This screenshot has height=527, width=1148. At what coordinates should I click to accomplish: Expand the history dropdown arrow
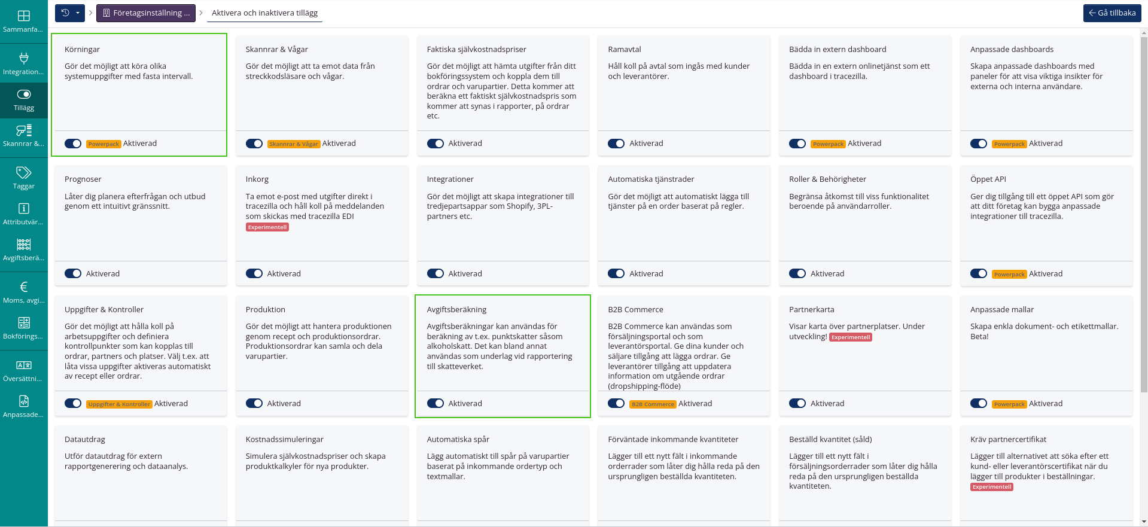pos(78,13)
